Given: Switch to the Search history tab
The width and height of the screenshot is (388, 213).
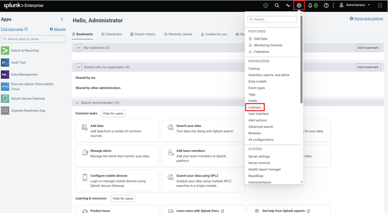Looking at the screenshot, I should point(143,34).
